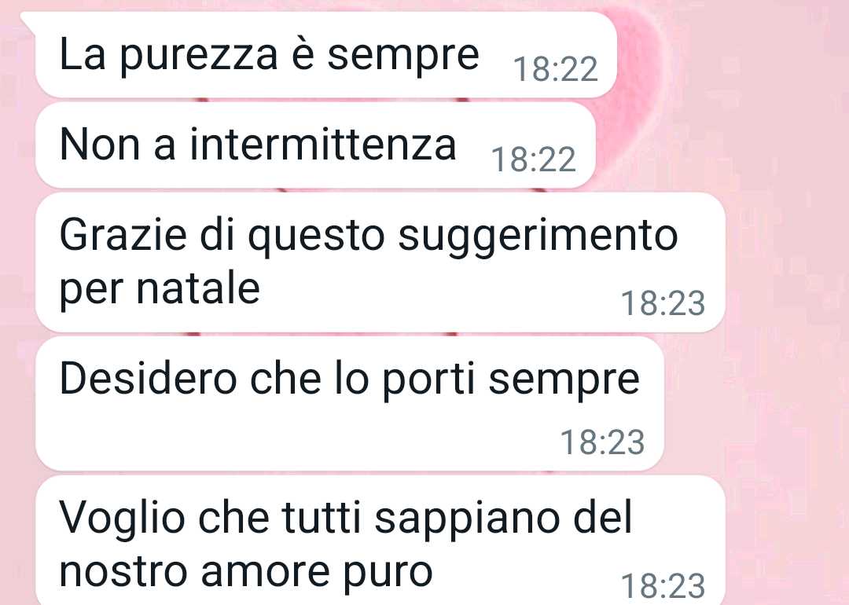Click the tail corner of the first message bubble
849x605 pixels.
(27, 19)
